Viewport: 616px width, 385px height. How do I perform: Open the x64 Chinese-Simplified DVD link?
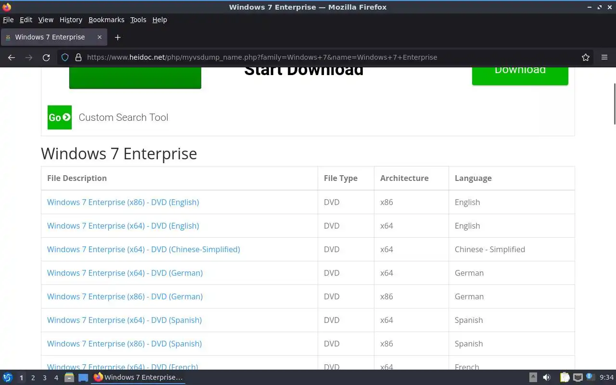tap(143, 249)
